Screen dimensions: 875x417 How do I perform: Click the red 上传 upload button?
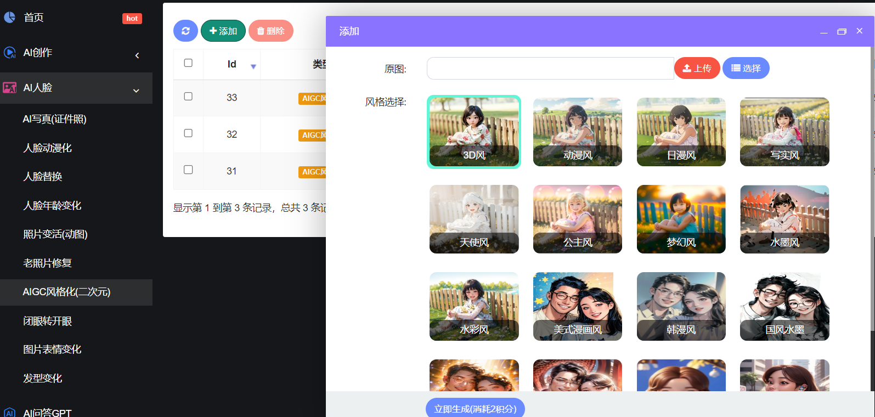coord(697,68)
